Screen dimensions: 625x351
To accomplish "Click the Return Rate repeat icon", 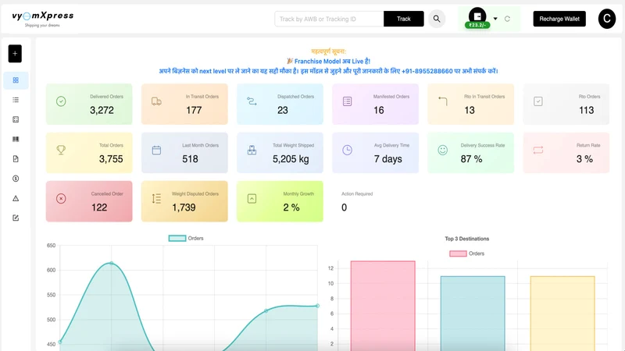I will (x=538, y=150).
